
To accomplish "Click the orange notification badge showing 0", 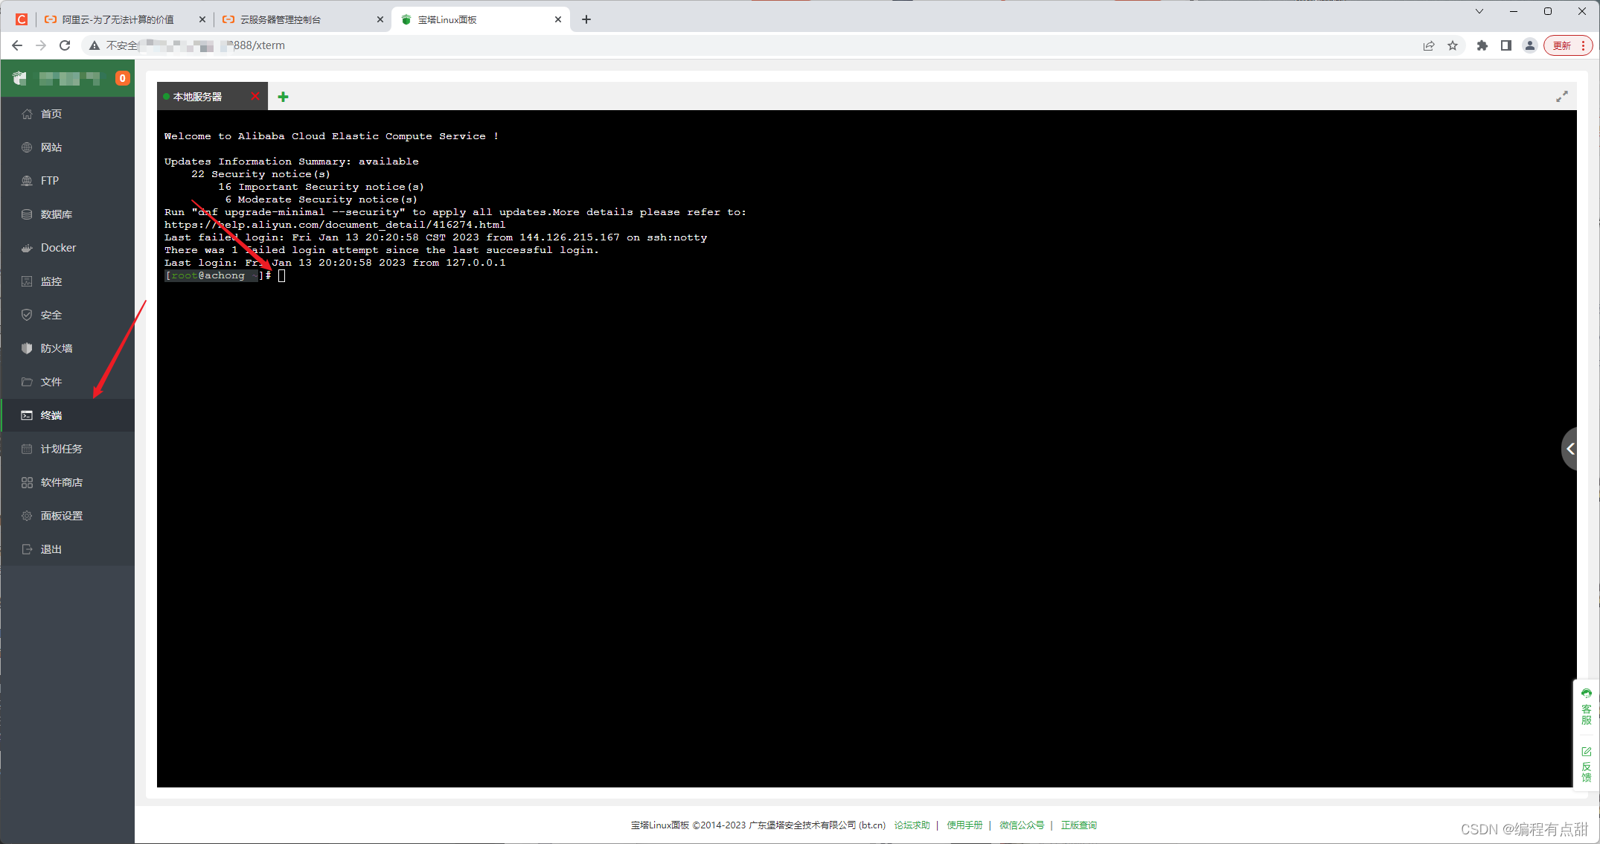I will [123, 78].
